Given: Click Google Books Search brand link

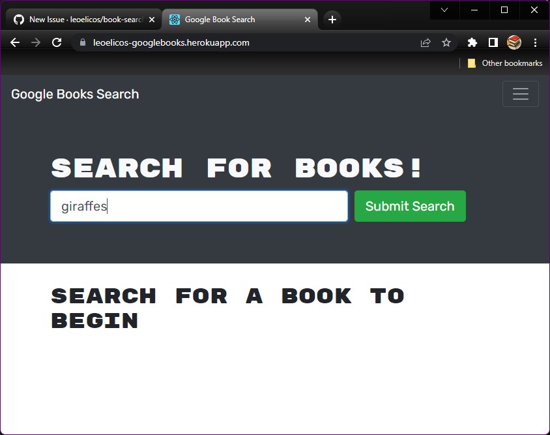Looking at the screenshot, I should [75, 94].
